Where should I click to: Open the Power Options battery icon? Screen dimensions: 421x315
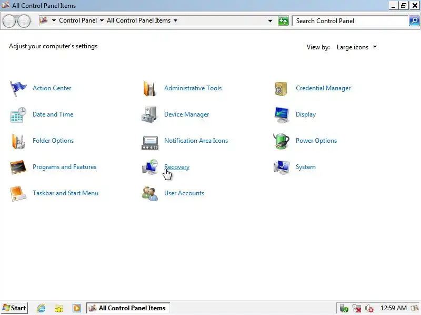[281, 141]
